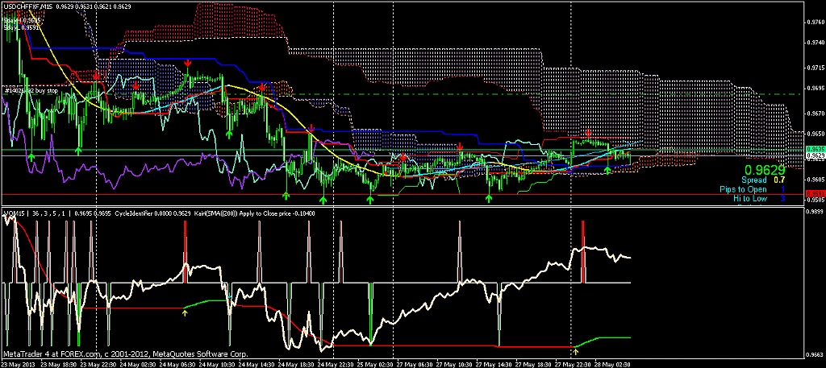The width and height of the screenshot is (826, 368).
Task: Click the 0.9650 price axis label
Action: (816, 134)
